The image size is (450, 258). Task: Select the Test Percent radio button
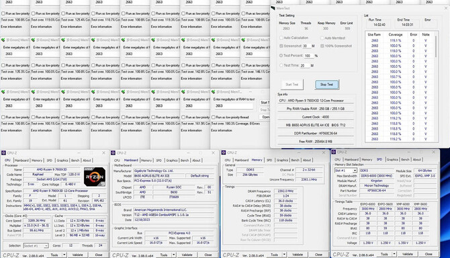click(281, 55)
